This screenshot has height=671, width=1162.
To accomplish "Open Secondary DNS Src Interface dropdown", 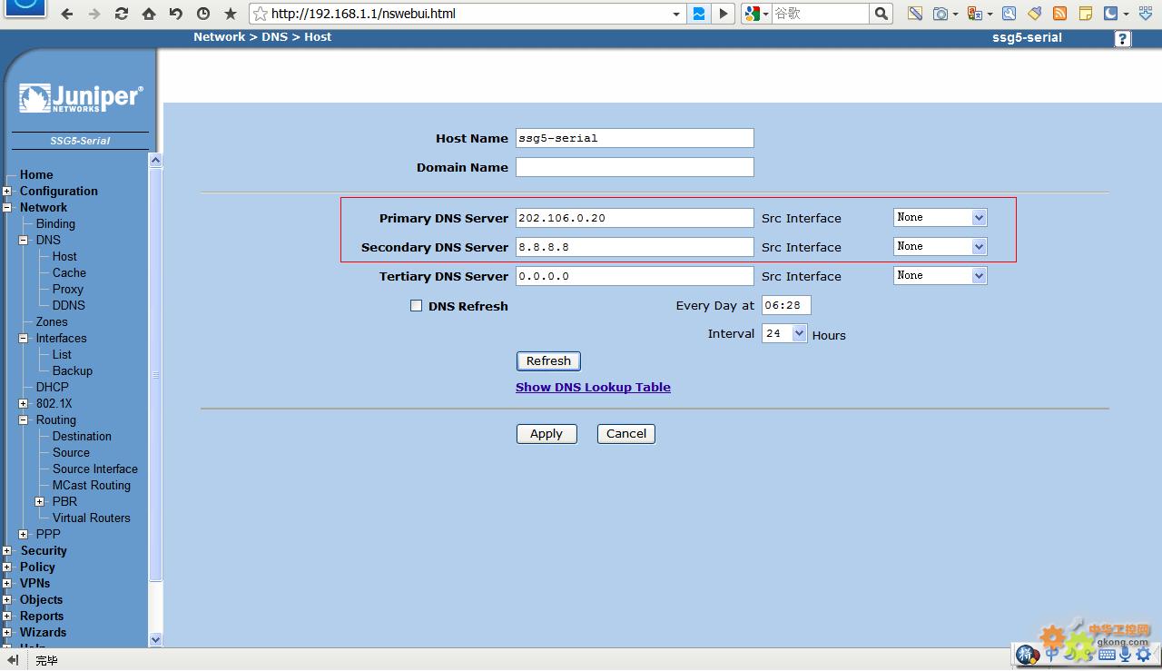I will click(940, 247).
